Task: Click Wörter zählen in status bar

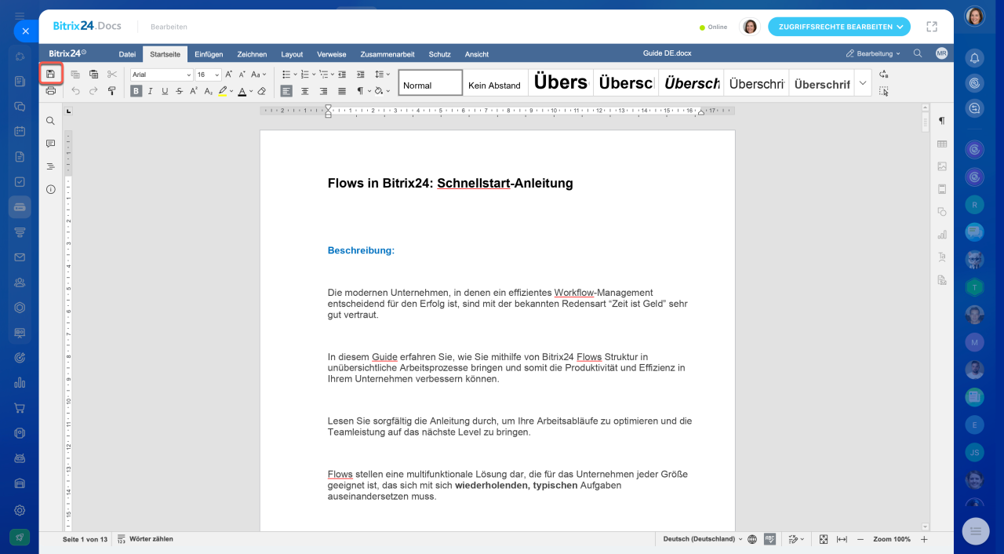Action: click(x=145, y=539)
